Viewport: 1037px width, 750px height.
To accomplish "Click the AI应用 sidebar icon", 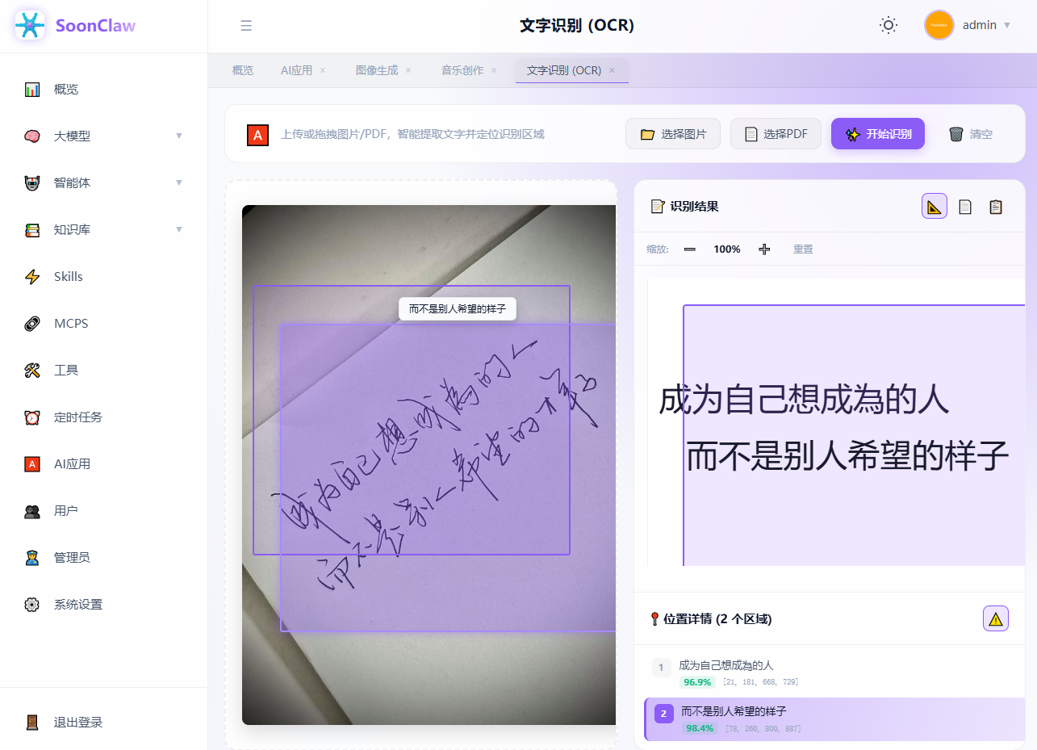I will point(32,464).
